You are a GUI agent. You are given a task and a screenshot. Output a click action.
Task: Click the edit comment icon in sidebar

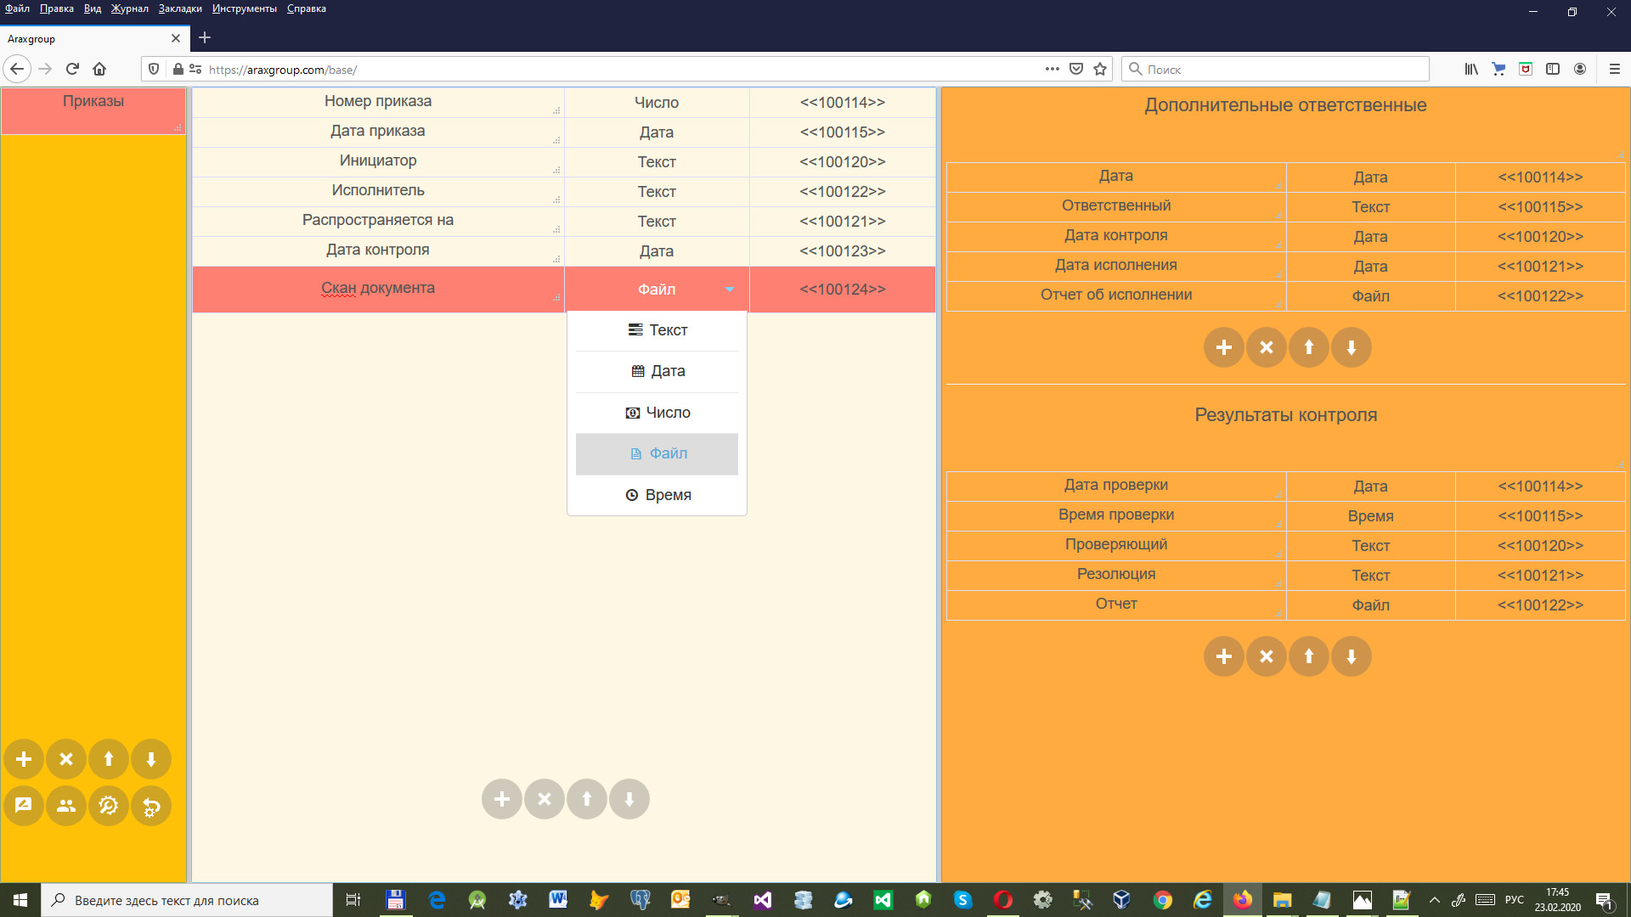tap(24, 806)
